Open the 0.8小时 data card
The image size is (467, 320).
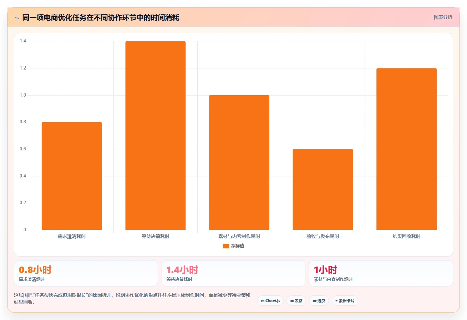point(86,273)
